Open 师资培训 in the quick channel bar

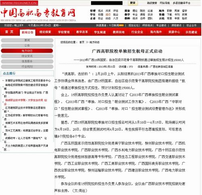coord(147,25)
